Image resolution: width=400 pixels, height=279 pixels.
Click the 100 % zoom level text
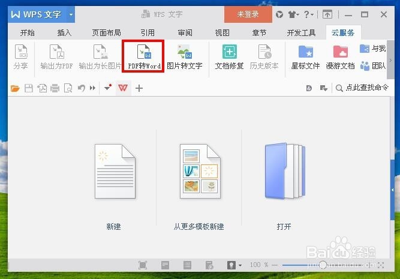pos(259,265)
